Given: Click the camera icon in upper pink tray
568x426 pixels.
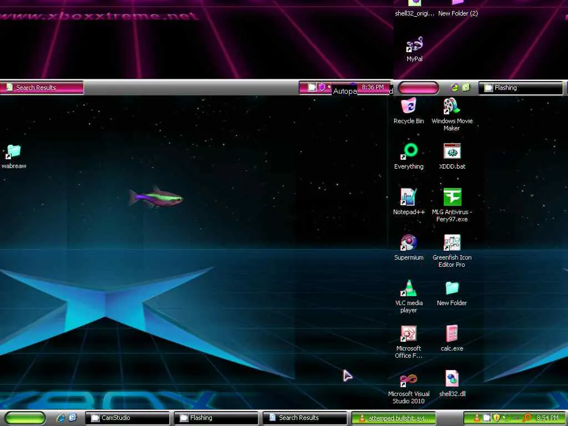Looking at the screenshot, I should point(312,87).
